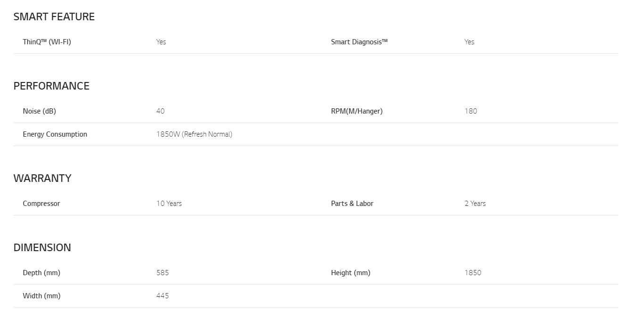Image resolution: width=632 pixels, height=319 pixels.
Task: Click the SMART FEATURE section heading
Action: coord(54,17)
